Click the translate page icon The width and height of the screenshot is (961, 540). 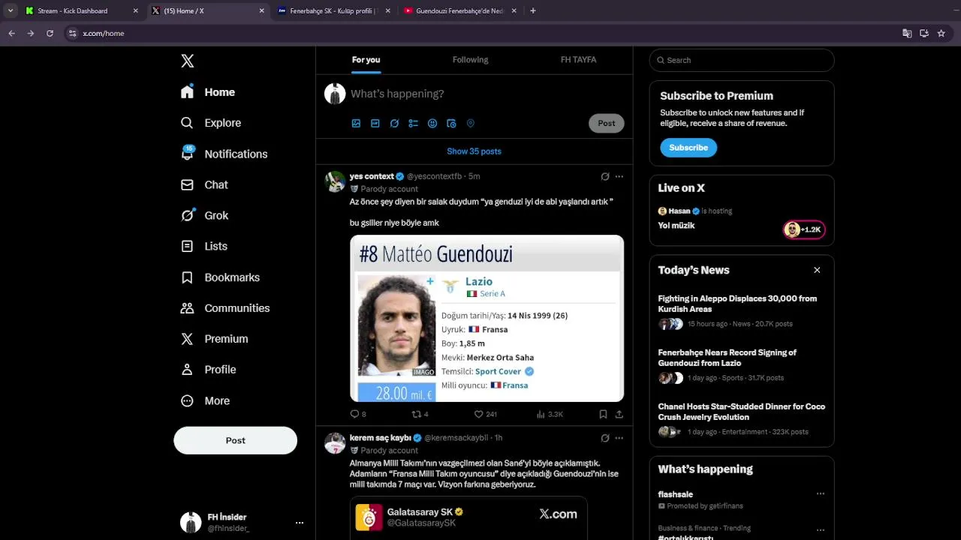point(907,33)
